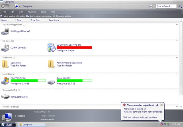
Task: Open the Tools menu
Action: [x=43, y=12]
